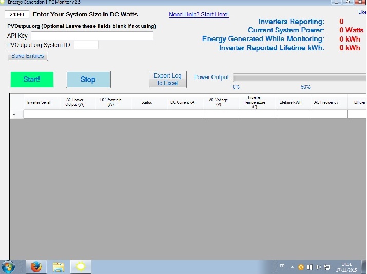
Task: Click the 50% mark under Power Output
Action: 305,87
